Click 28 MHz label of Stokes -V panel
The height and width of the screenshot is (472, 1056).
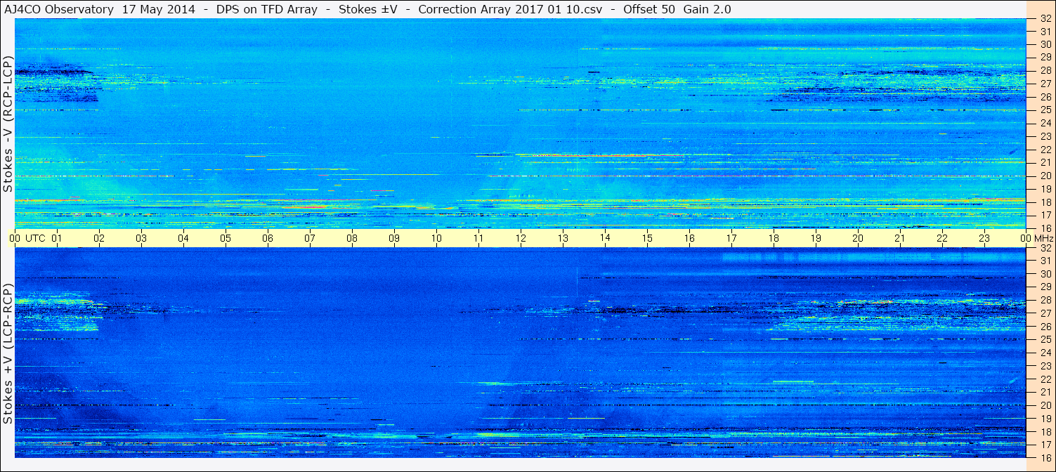pos(1045,71)
